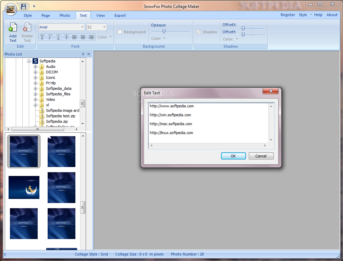Click the Register link
The height and width of the screenshot is (261, 343).
click(x=287, y=15)
